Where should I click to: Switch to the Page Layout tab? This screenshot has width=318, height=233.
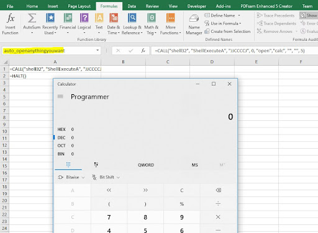pos(79,6)
